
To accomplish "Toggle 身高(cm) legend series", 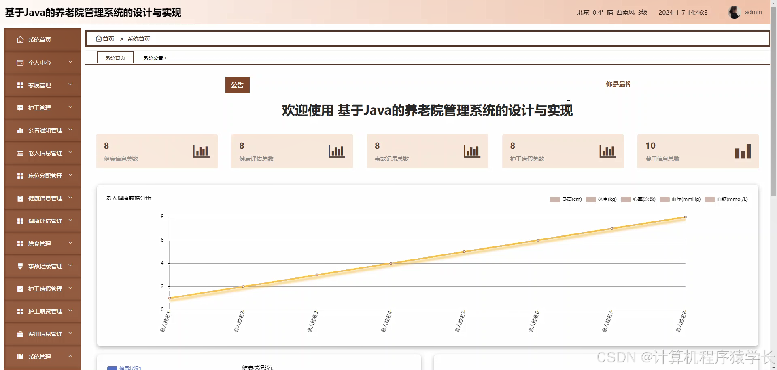I will click(x=566, y=199).
